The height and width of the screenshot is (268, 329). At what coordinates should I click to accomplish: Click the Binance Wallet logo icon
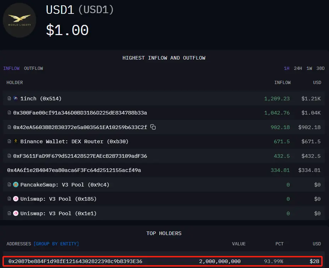pos(16,141)
